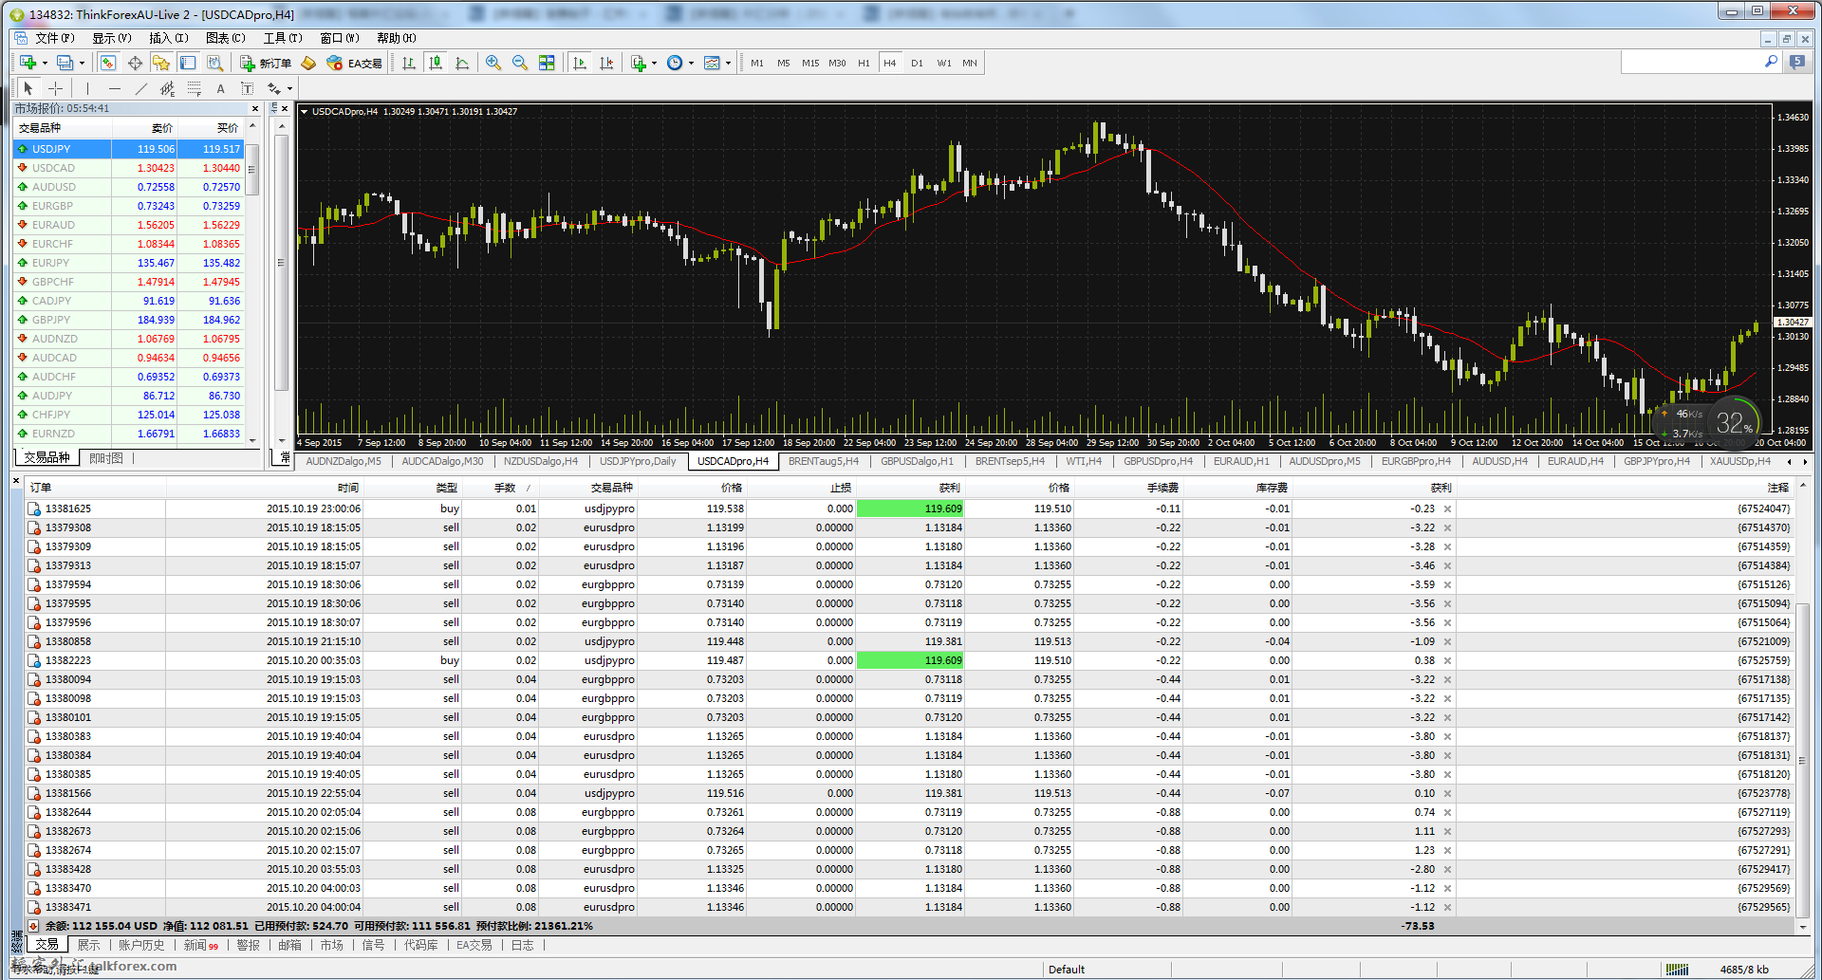
Task: Zoom in on the chart
Action: tap(493, 63)
